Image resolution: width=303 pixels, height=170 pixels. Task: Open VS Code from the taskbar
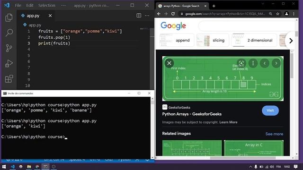13,167
